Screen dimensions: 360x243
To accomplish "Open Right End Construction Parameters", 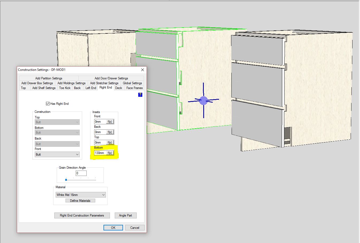I will tap(82, 215).
